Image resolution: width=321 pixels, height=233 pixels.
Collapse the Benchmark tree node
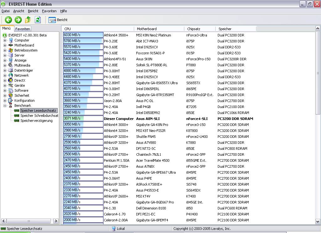click(5, 106)
